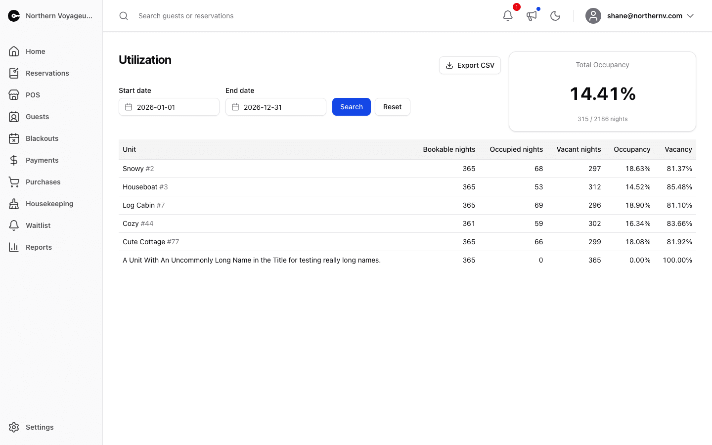Viewport: 712px width, 445px height.
Task: Go to the Reports section
Action: coord(51,247)
